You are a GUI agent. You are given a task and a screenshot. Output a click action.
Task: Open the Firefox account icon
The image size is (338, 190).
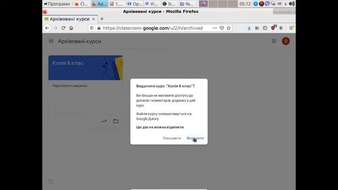click(280, 28)
